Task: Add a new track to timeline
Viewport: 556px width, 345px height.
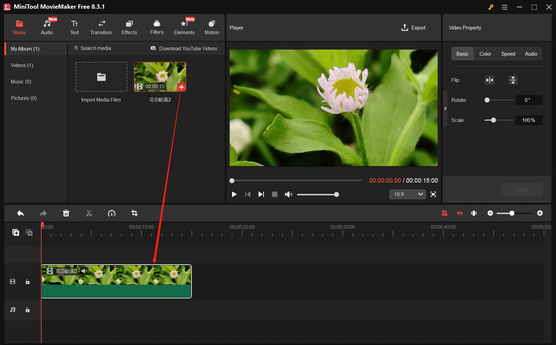Action: click(x=16, y=232)
